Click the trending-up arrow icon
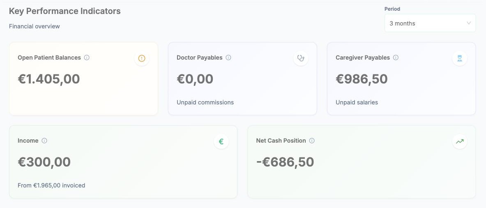This screenshot has height=208, width=486. point(460,141)
